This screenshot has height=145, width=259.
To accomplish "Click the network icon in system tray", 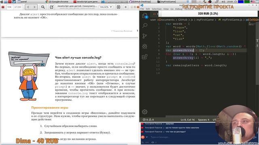I will click(217, 2).
